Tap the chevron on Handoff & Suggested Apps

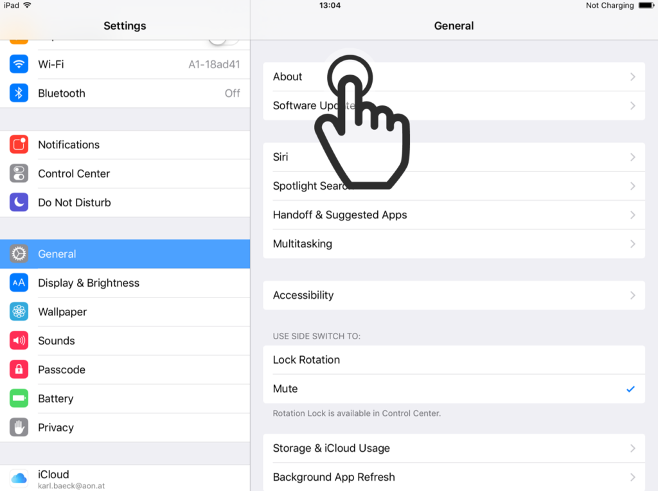coord(633,215)
